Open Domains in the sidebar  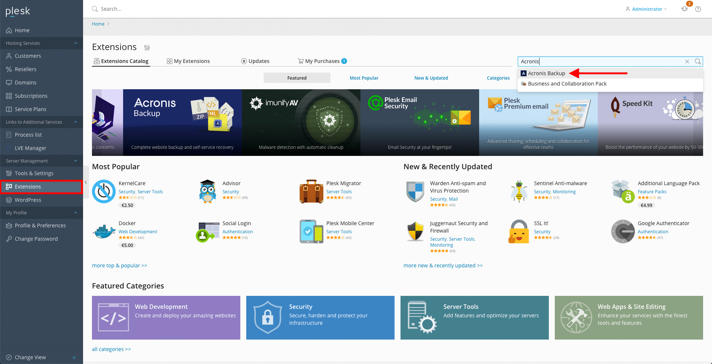[42, 83]
